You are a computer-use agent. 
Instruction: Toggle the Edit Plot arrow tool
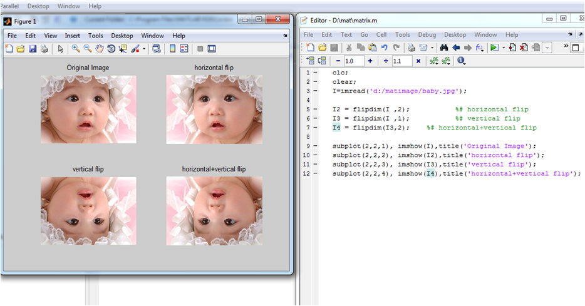(x=61, y=49)
